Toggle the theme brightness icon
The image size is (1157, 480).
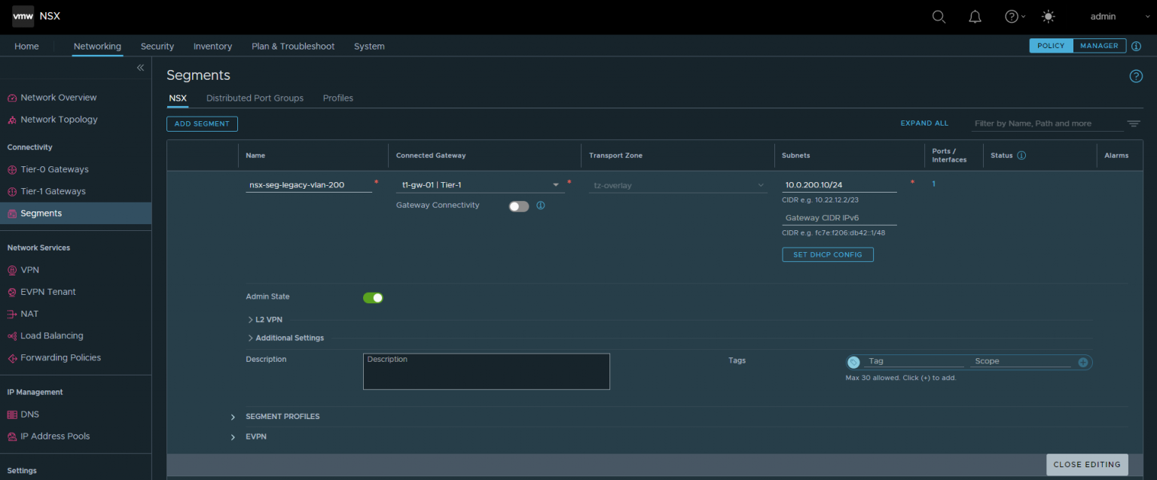(1049, 16)
